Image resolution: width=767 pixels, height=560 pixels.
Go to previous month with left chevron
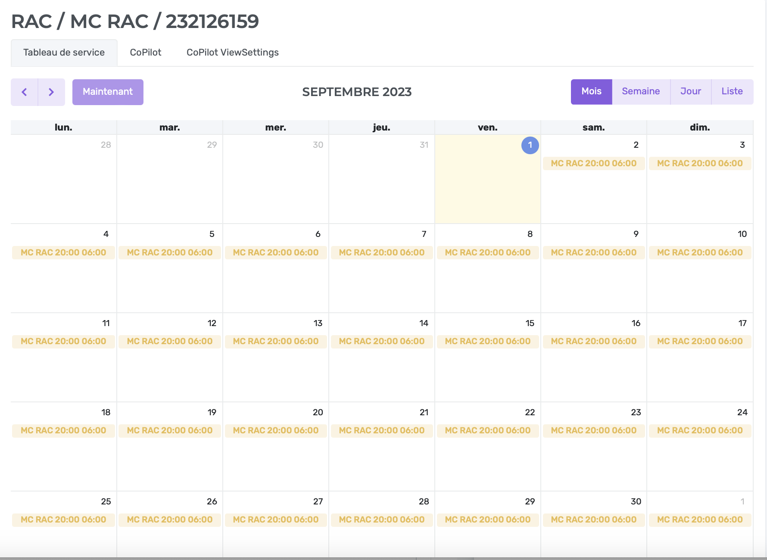(25, 92)
